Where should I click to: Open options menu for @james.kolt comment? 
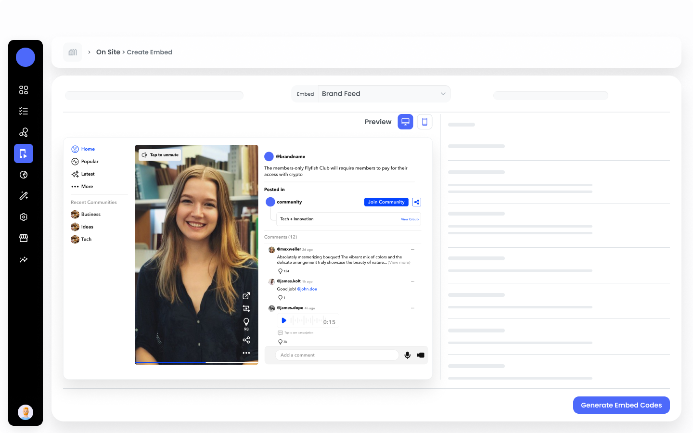(412, 281)
